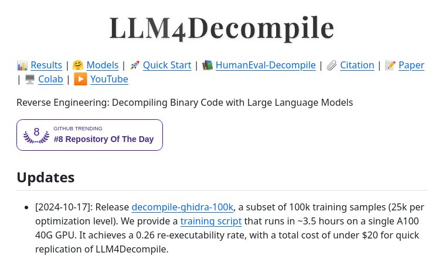Open the decompile-ghidra-100k dataset link
Screen dimensions: 442x256
(182, 207)
